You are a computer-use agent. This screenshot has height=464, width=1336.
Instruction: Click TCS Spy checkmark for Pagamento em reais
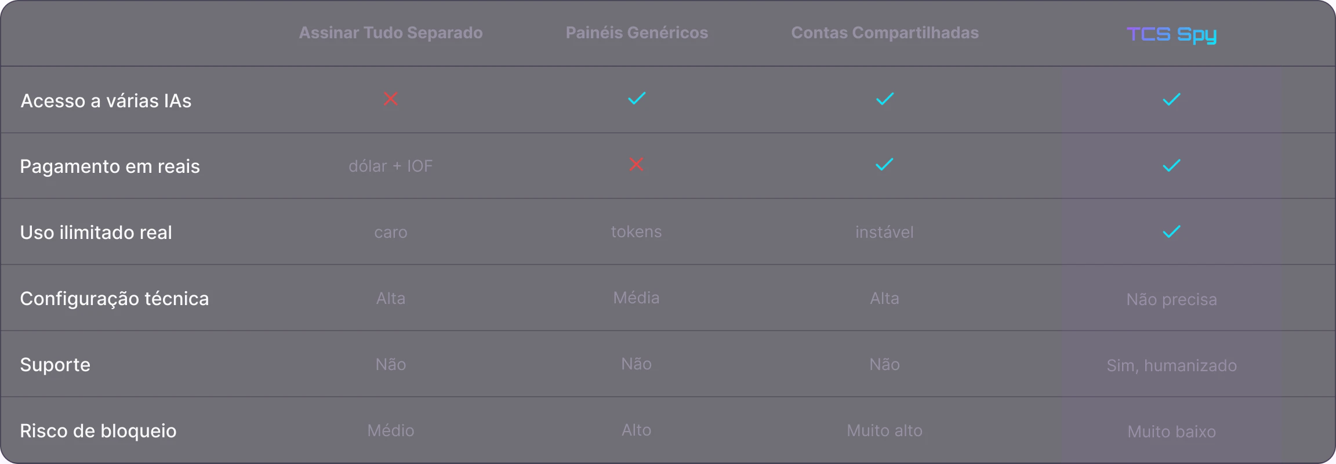pos(1171,166)
